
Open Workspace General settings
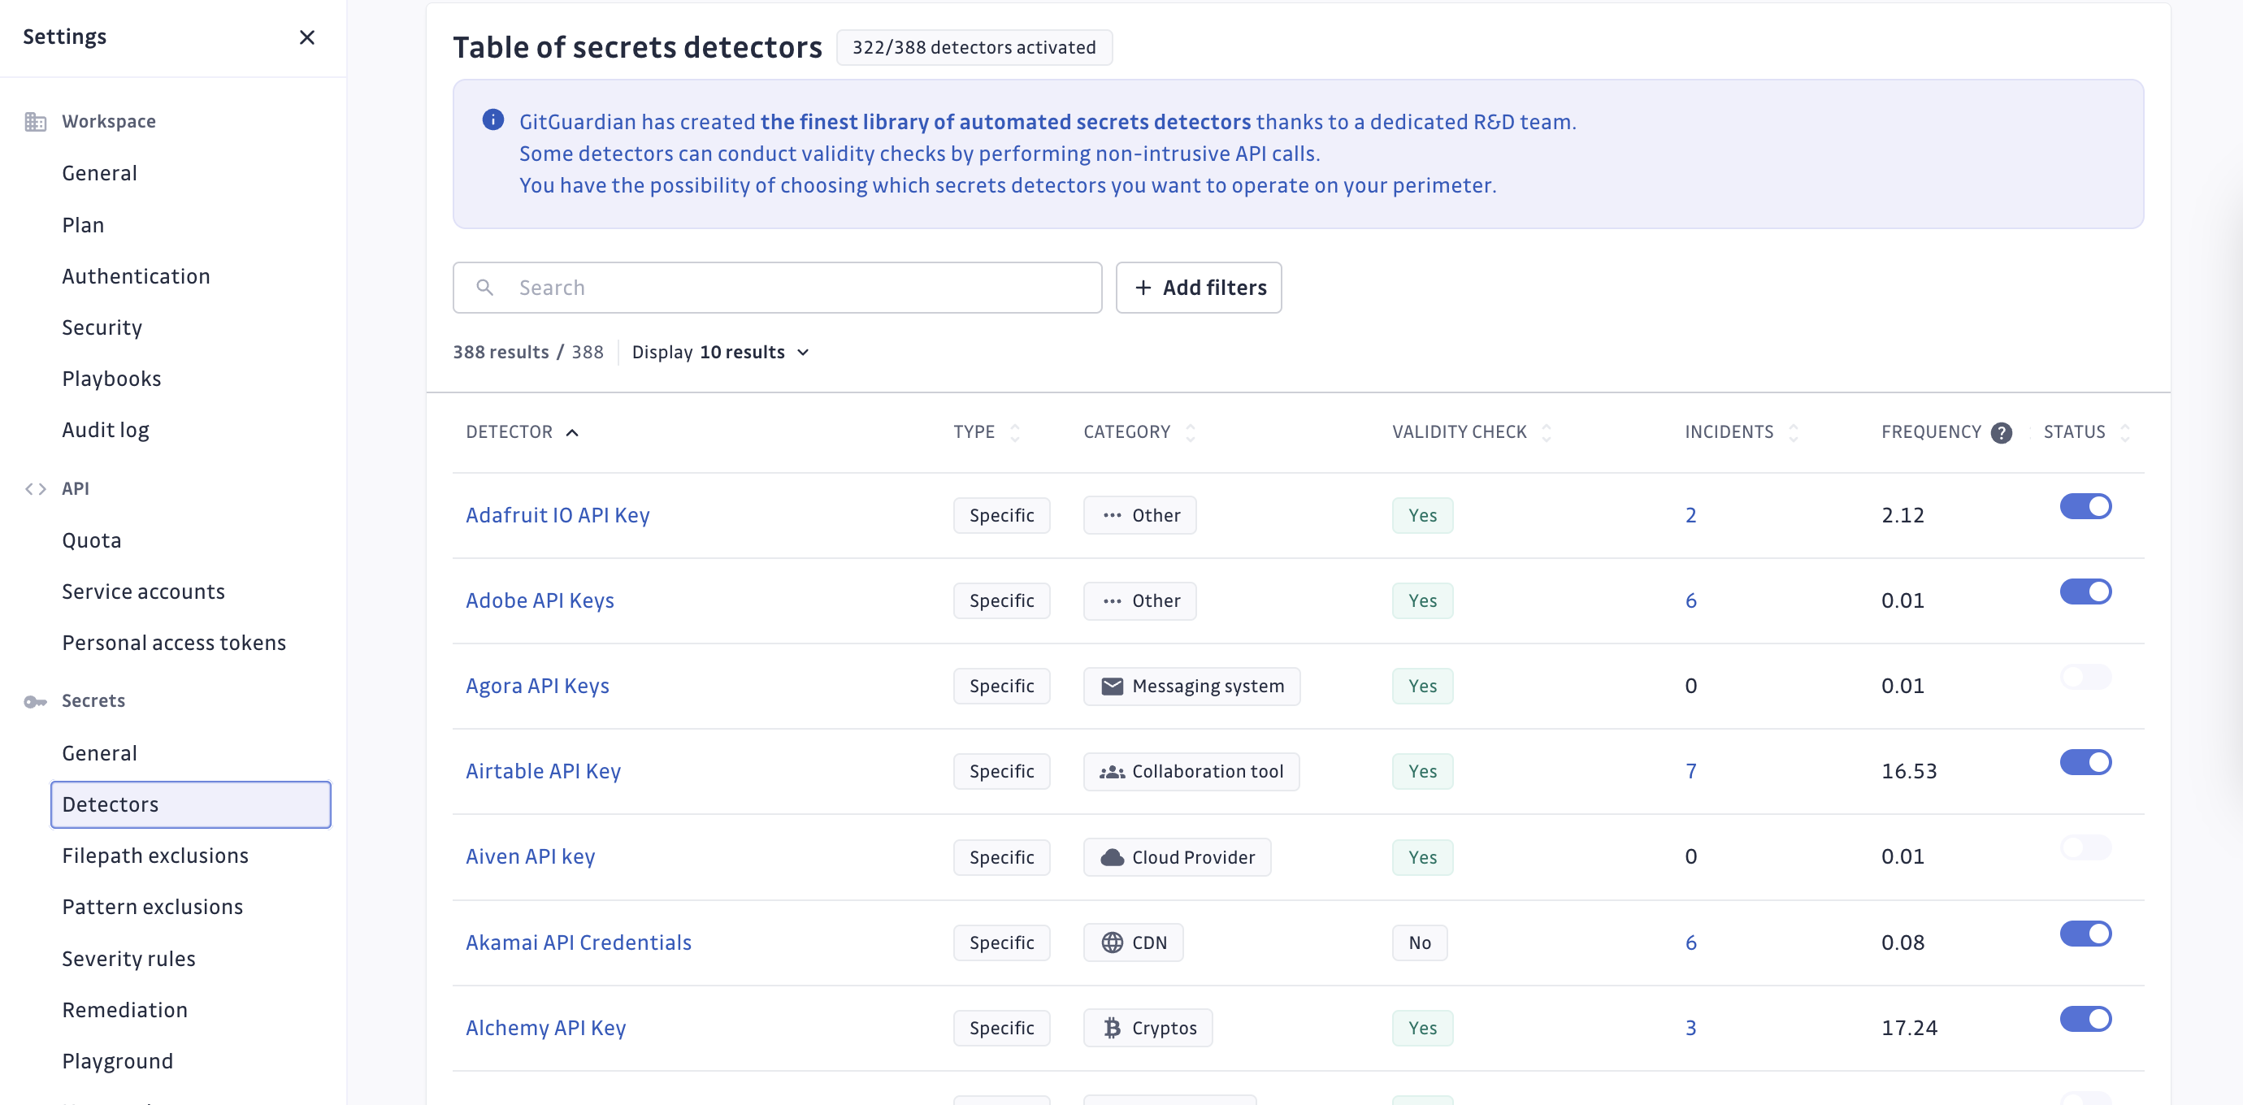[x=99, y=173]
